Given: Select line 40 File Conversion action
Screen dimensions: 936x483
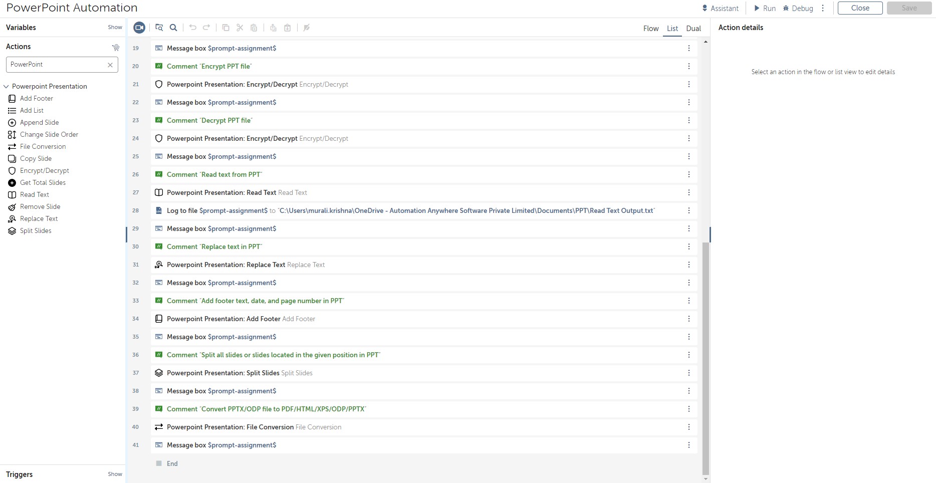Looking at the screenshot, I should pyautogui.click(x=424, y=427).
